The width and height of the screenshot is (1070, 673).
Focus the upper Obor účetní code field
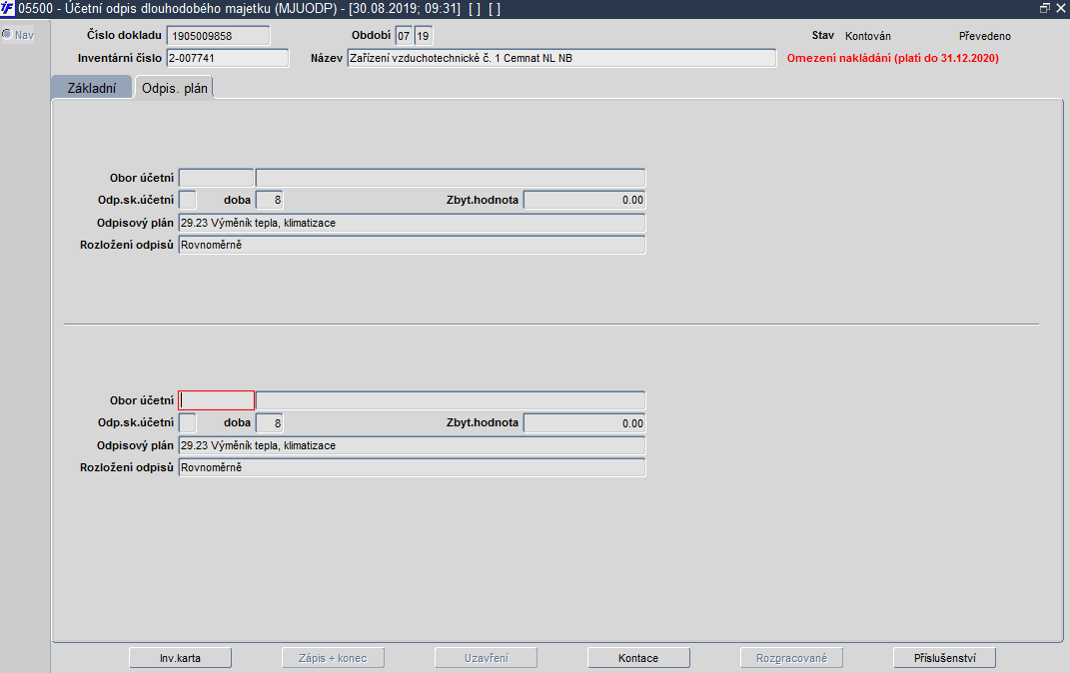[217, 178]
